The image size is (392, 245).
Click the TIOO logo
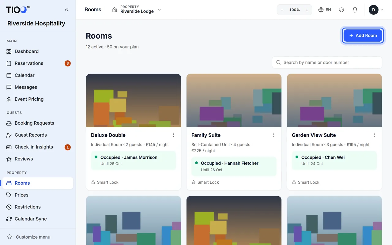tap(18, 10)
